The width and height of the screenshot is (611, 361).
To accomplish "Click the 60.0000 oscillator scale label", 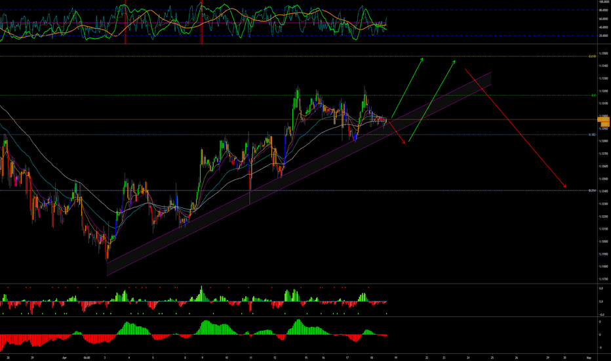I will click(604, 19).
